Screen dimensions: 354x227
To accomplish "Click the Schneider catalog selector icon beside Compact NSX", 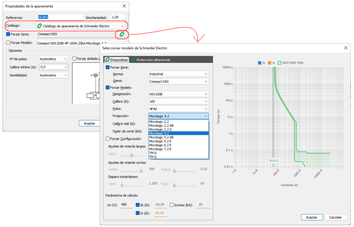I will pyautogui.click(x=122, y=34).
